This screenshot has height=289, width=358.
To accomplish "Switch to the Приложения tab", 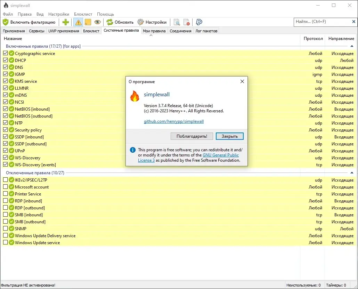I will coord(14,31).
